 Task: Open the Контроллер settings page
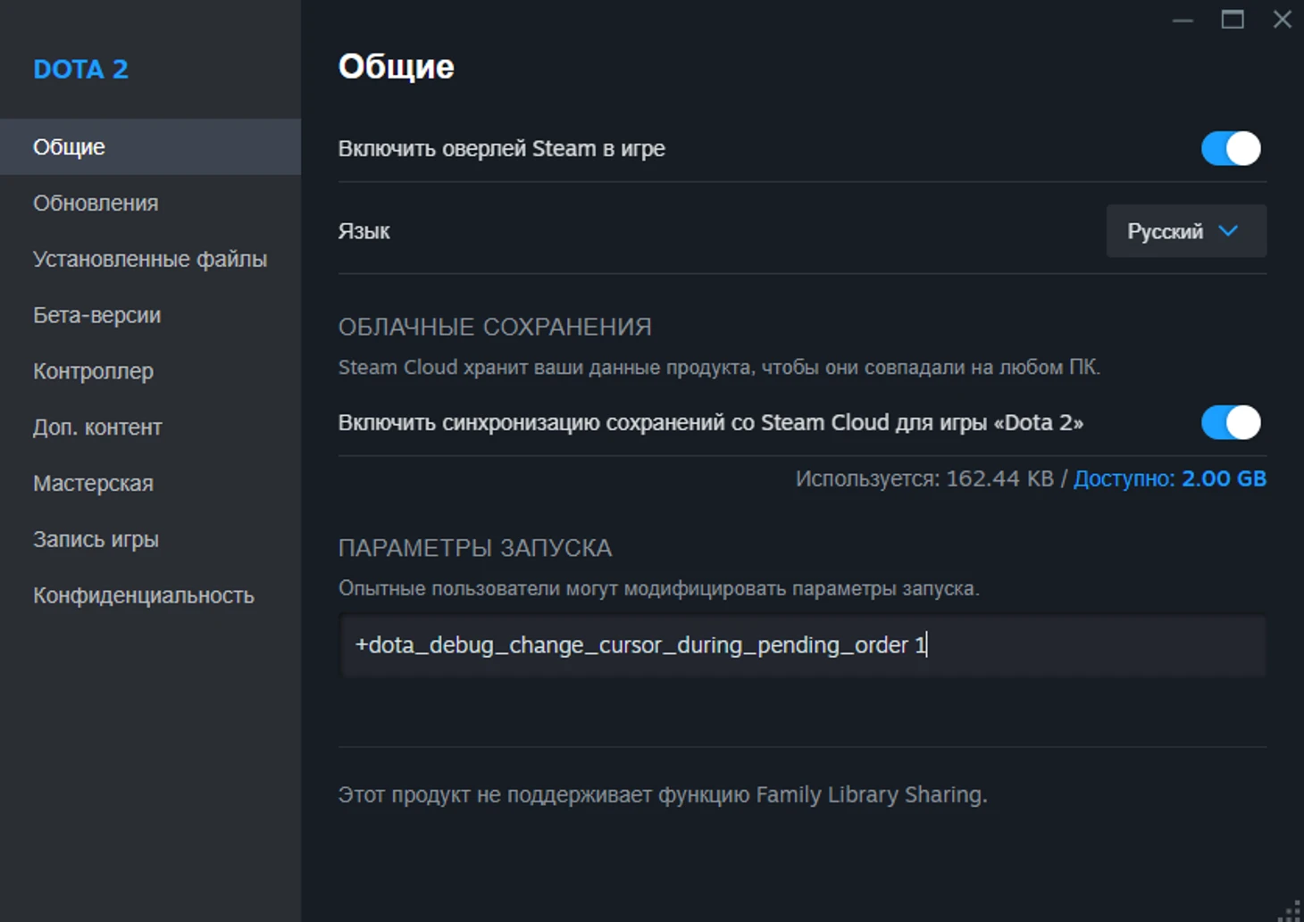point(94,371)
